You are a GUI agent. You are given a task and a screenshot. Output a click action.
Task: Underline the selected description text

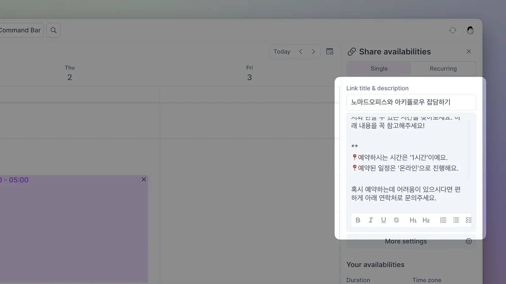coord(384,220)
